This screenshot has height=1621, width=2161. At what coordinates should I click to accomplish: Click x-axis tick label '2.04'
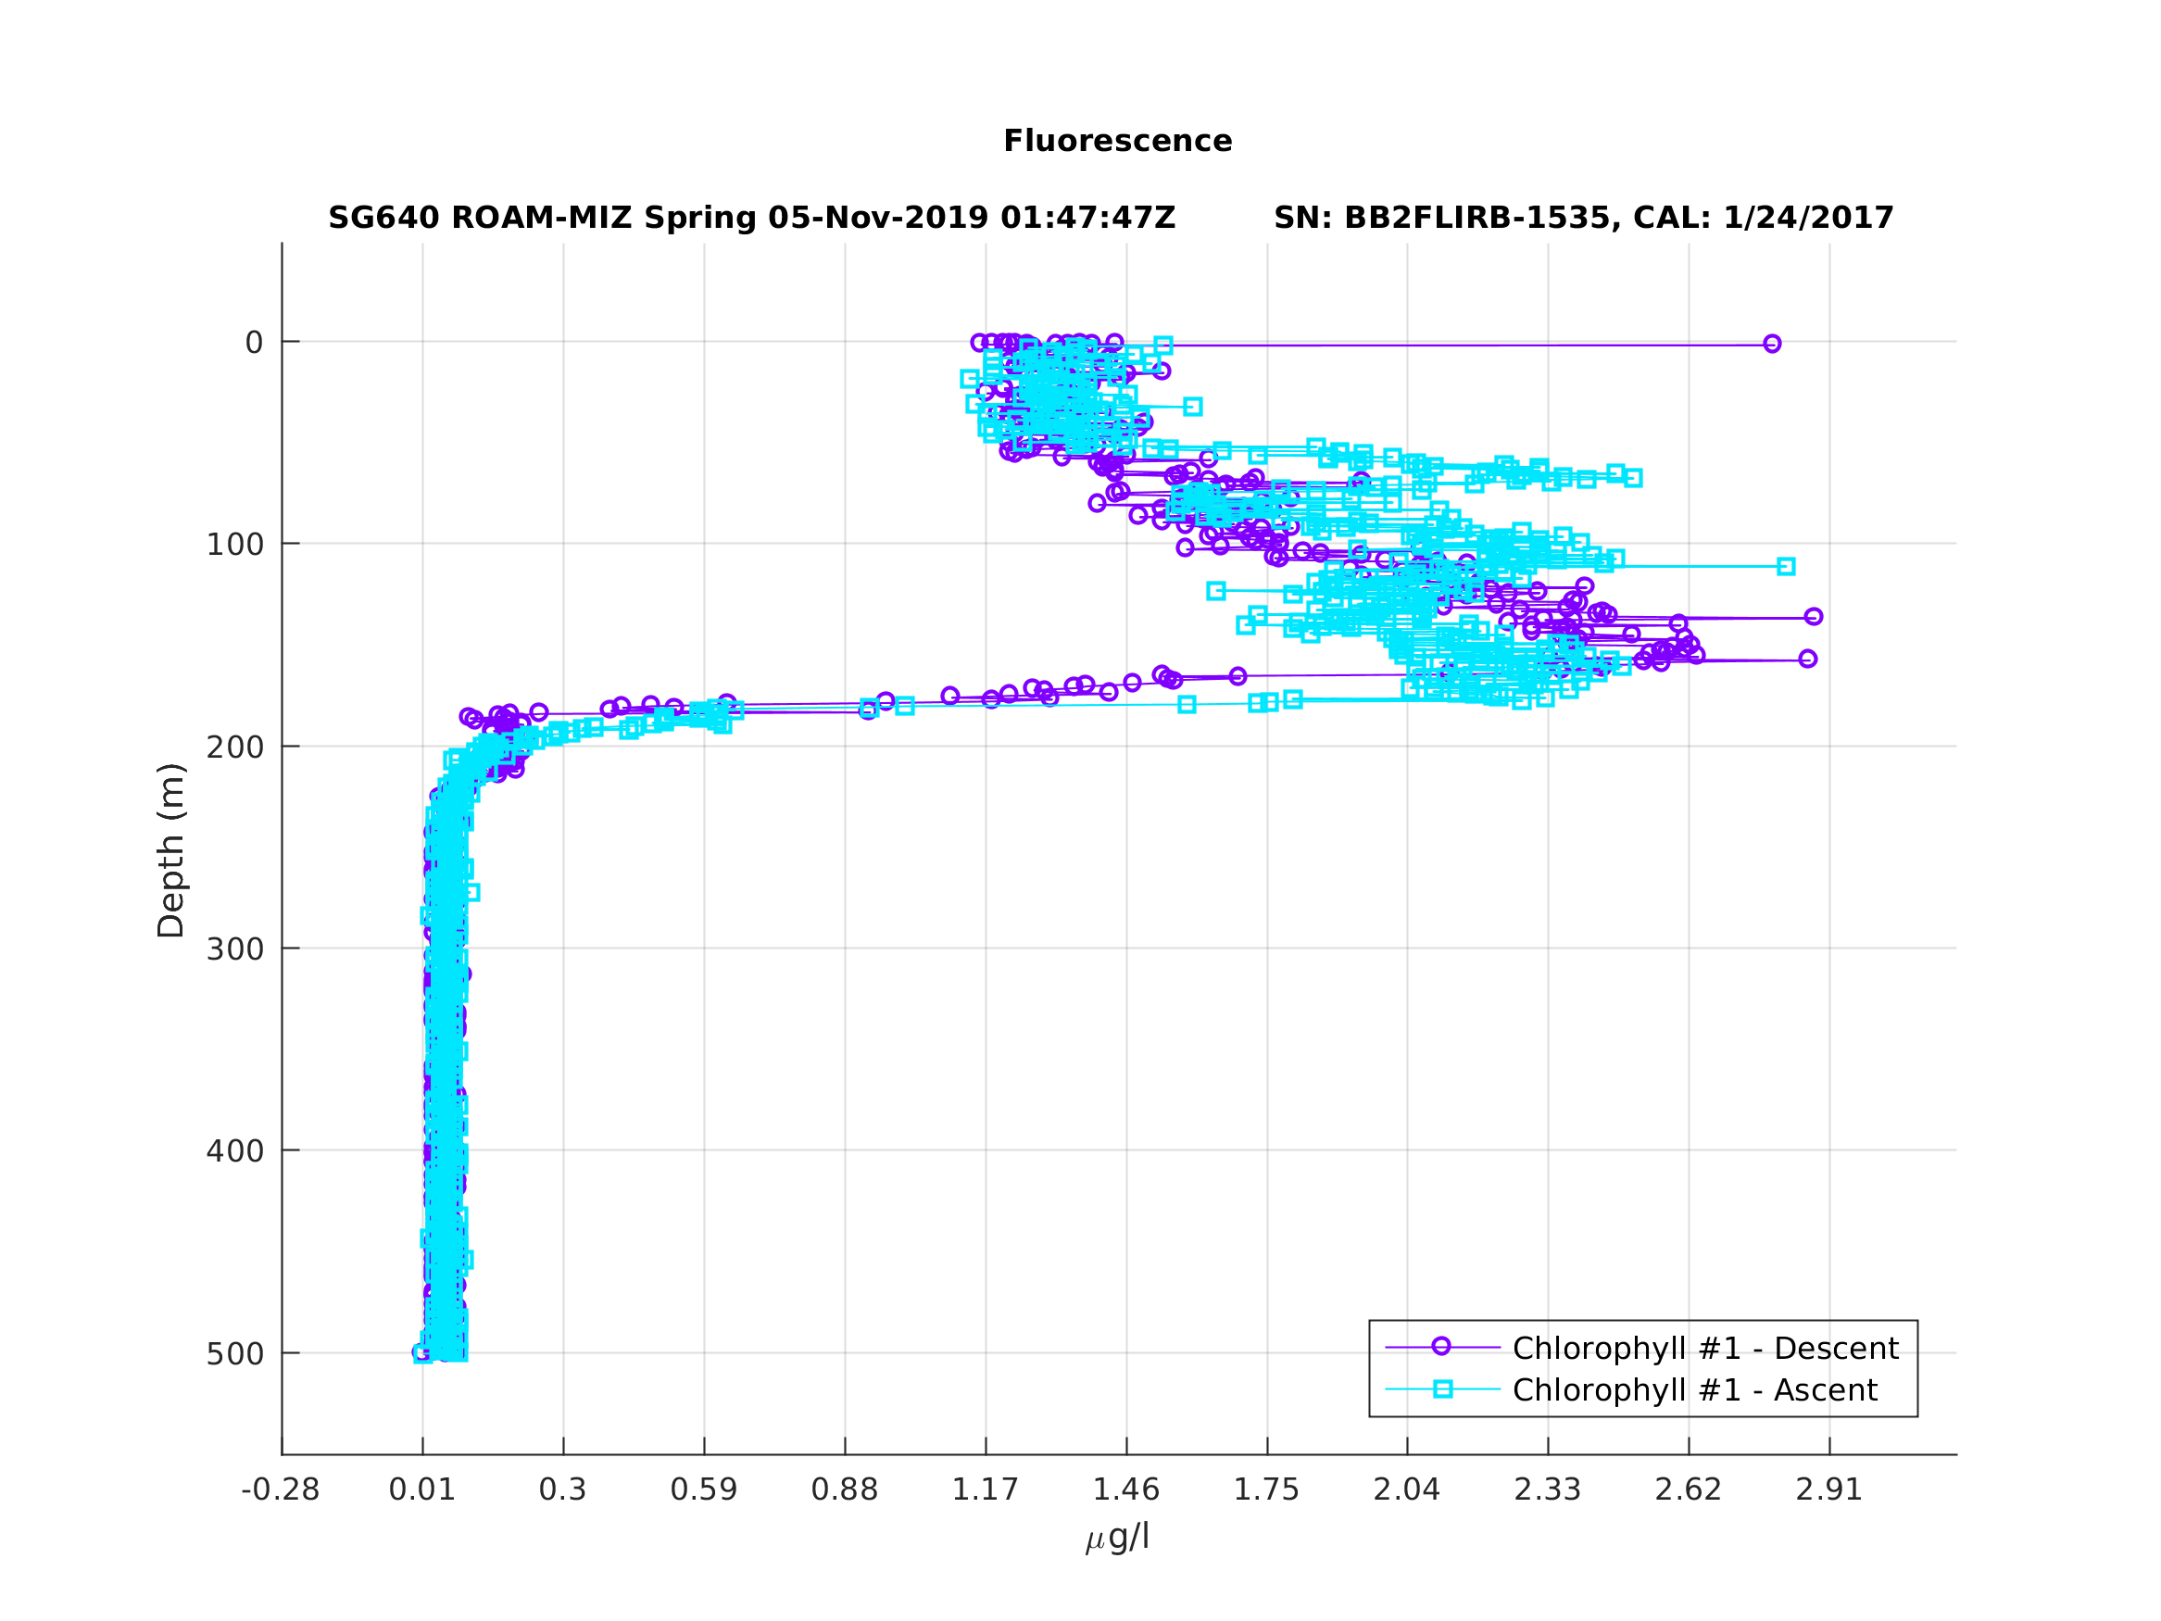(x=1407, y=1490)
